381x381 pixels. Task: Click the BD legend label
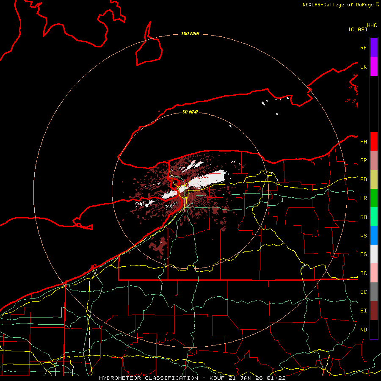[363, 179]
